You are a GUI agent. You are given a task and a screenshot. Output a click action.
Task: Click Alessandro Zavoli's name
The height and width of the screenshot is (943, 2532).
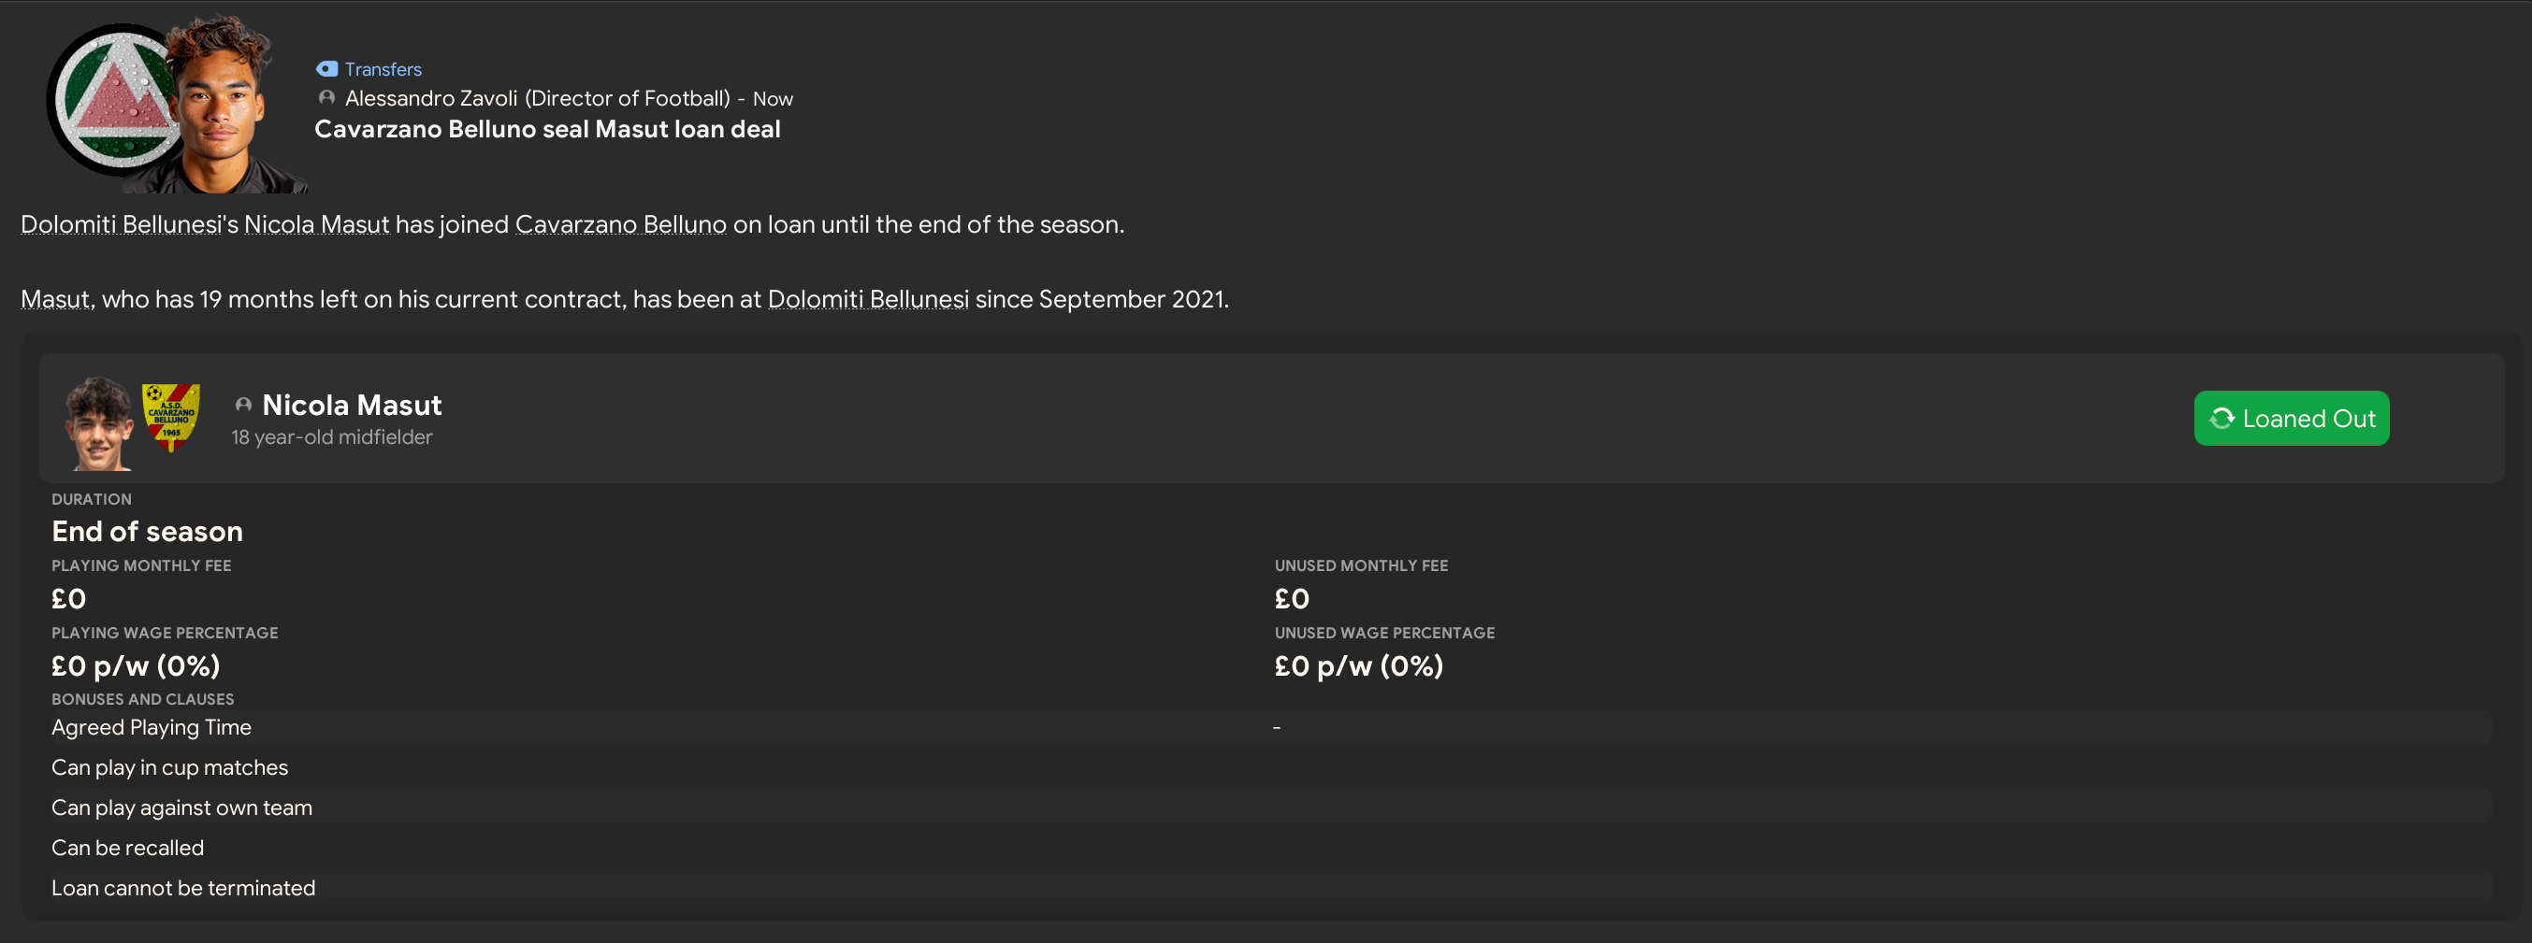[x=430, y=98]
